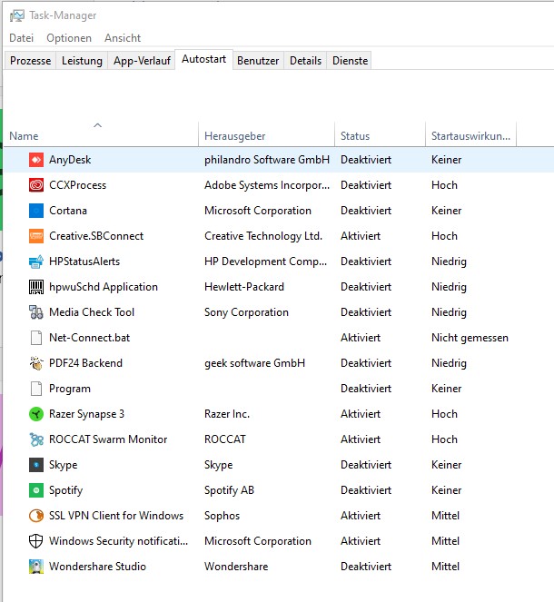Open the Optionen menu
The height and width of the screenshot is (602, 554).
69,38
